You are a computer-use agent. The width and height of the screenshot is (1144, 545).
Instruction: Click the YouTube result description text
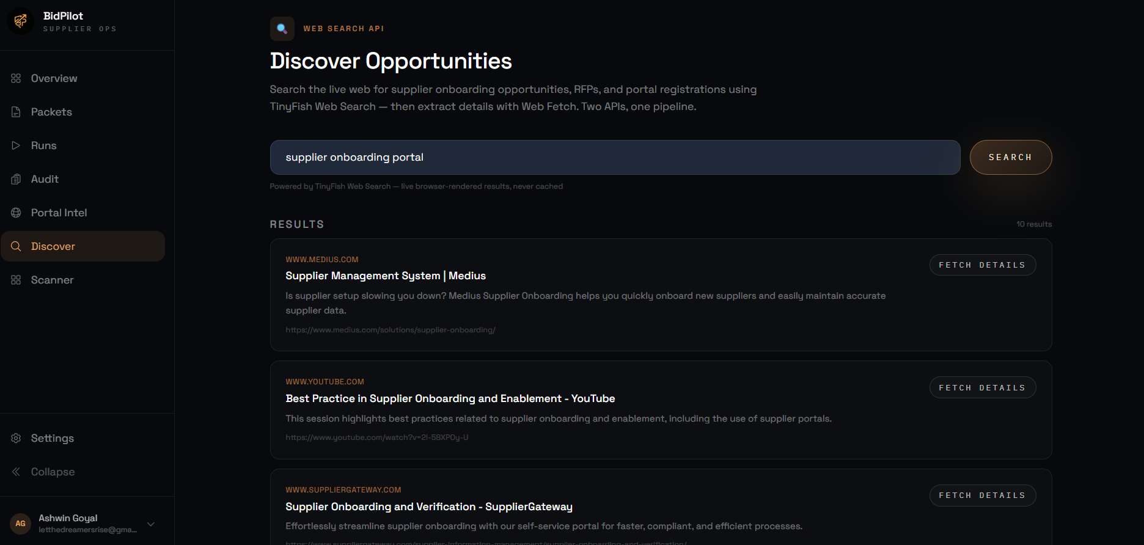click(x=559, y=419)
